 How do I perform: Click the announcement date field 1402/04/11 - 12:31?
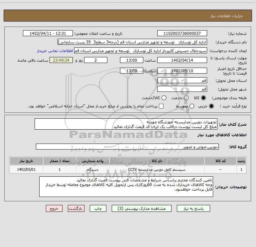coord(48,33)
